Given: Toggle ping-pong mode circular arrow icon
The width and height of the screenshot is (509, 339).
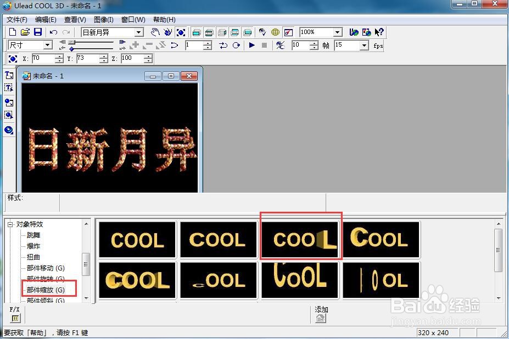Looking at the screenshot, I should click(236, 45).
